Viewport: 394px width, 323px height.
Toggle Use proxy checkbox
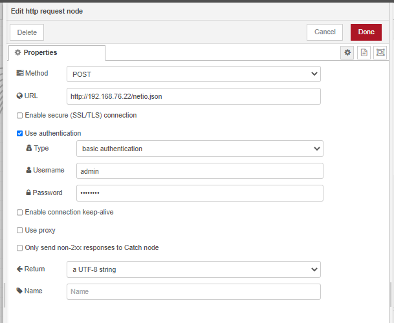coord(19,231)
